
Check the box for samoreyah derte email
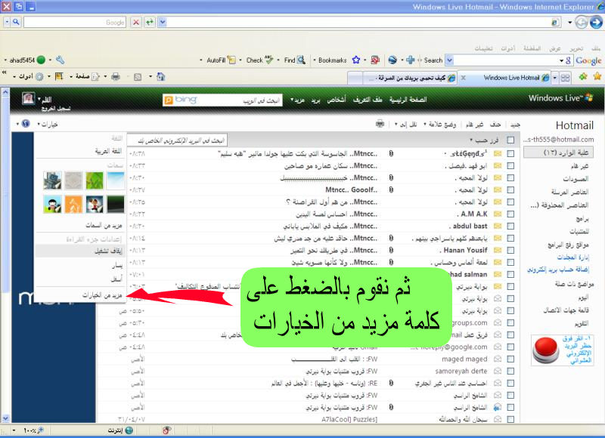coord(510,371)
